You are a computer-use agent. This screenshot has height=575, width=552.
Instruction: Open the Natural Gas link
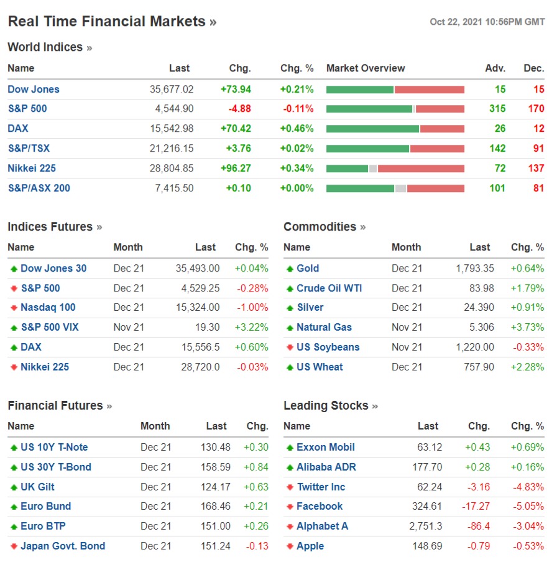(324, 327)
